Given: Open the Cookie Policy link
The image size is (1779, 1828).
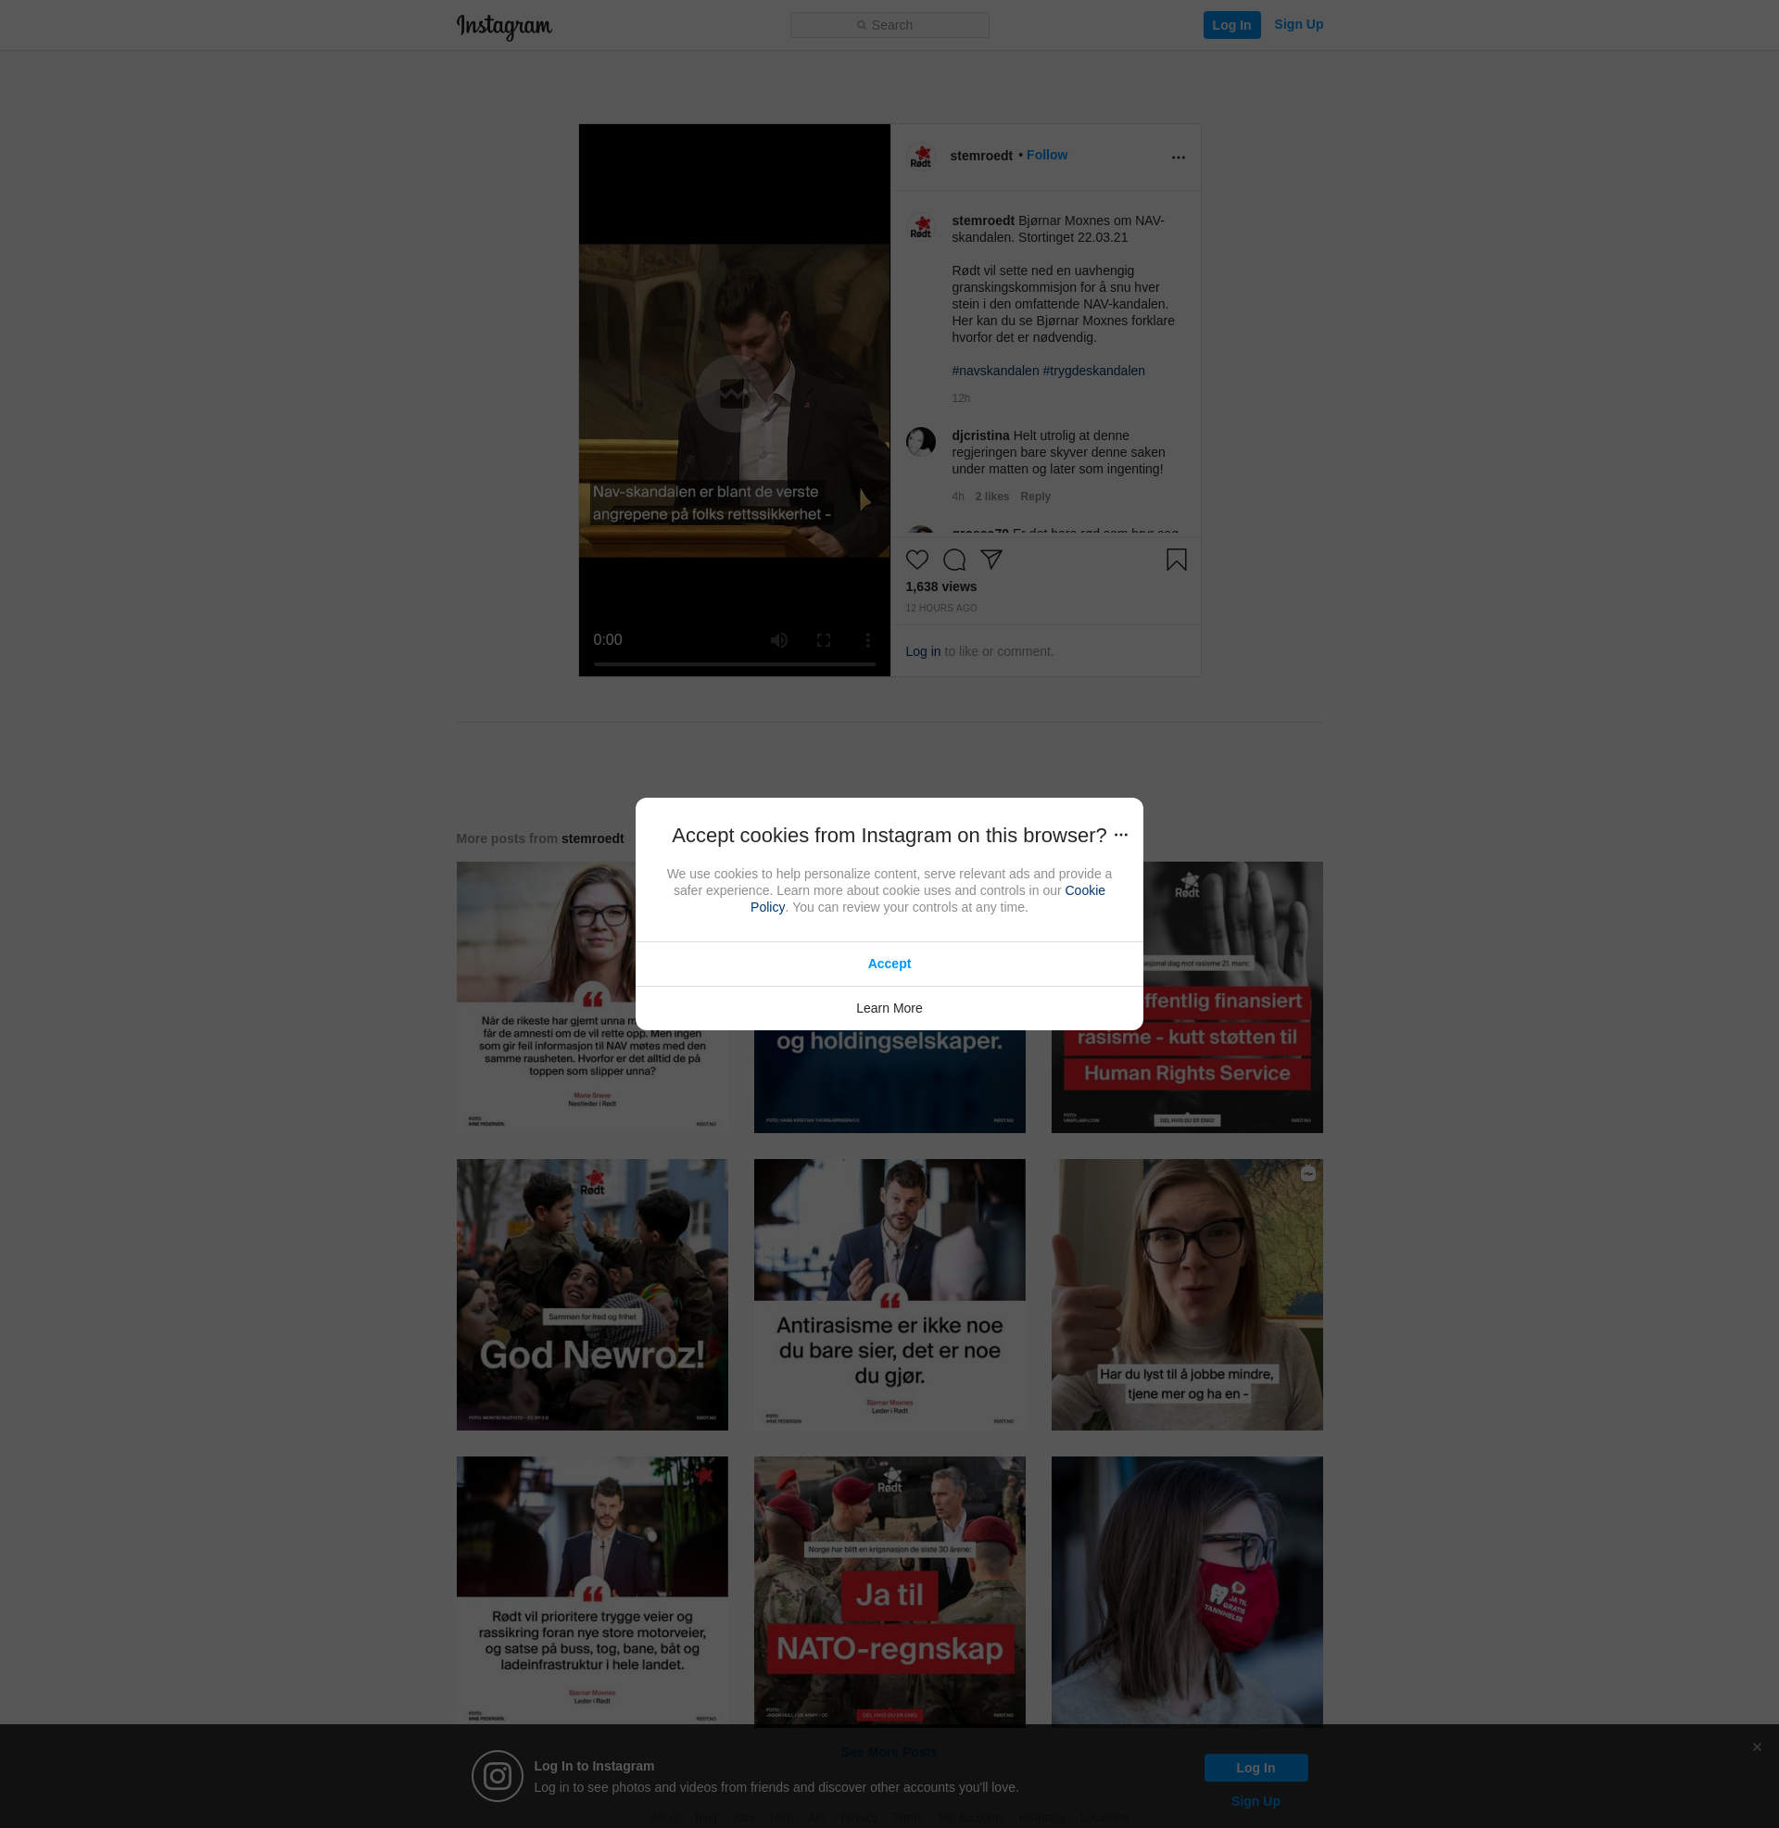Looking at the screenshot, I should click(1084, 891).
